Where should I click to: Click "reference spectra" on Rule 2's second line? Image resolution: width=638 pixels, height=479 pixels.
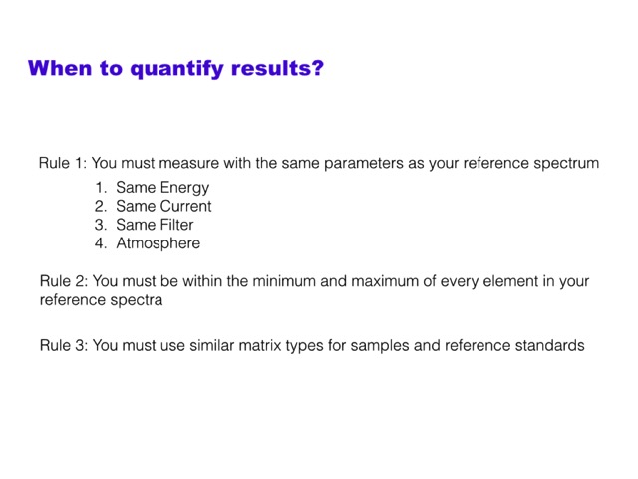tap(100, 299)
